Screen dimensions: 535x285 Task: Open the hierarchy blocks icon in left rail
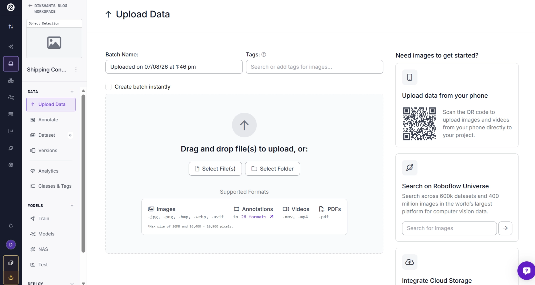[x=11, y=81]
